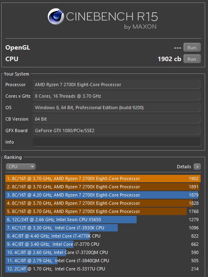The image size is (208, 277).
Task: Run the CPU benchmark
Action: coord(192,59)
